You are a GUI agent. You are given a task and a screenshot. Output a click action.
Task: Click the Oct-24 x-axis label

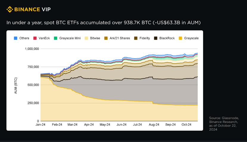coord(186,125)
